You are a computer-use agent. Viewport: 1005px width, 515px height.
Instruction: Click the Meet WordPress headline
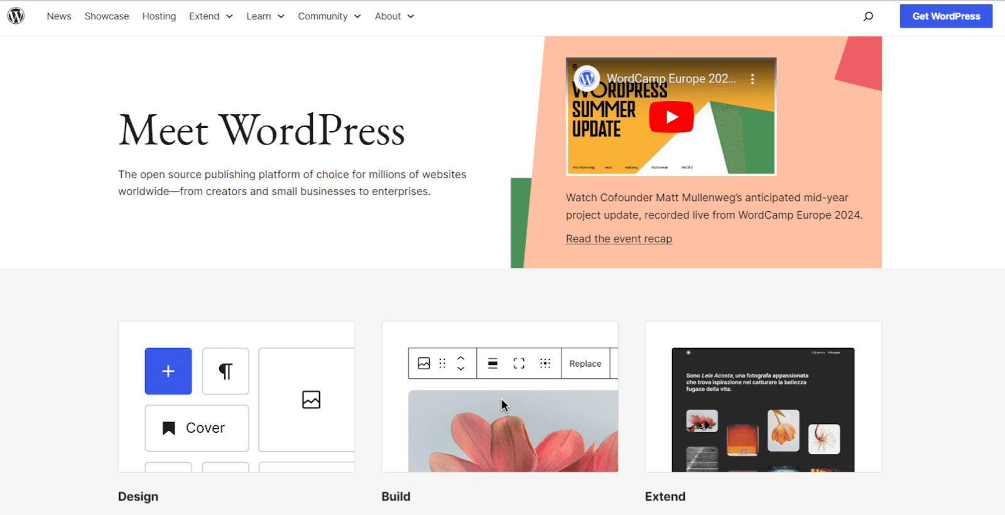[261, 131]
